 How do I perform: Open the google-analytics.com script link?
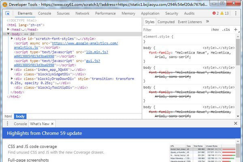(x=66, y=45)
